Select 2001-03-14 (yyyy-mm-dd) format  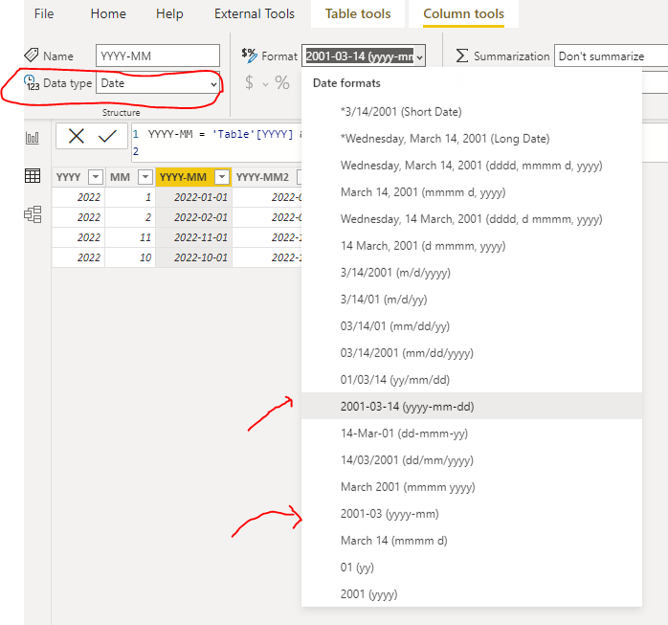[472, 406]
